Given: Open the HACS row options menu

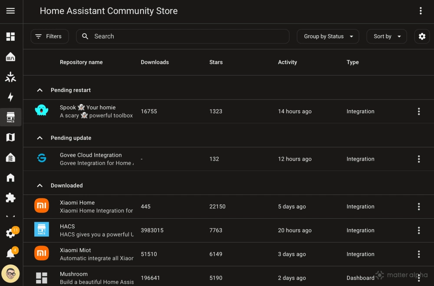Looking at the screenshot, I should click(x=419, y=230).
